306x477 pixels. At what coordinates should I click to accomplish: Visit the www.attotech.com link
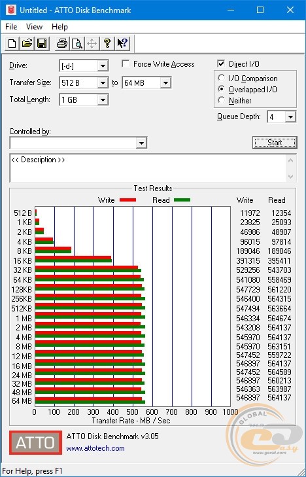[95, 448]
